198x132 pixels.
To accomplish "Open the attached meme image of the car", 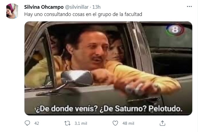I will point(108,68).
